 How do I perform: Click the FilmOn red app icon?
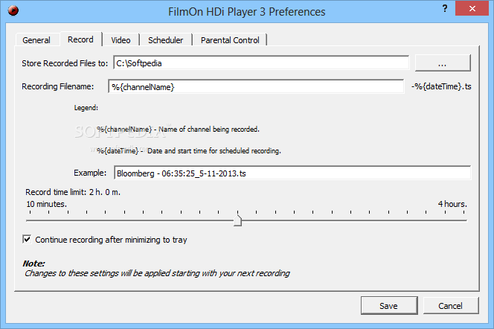point(13,10)
